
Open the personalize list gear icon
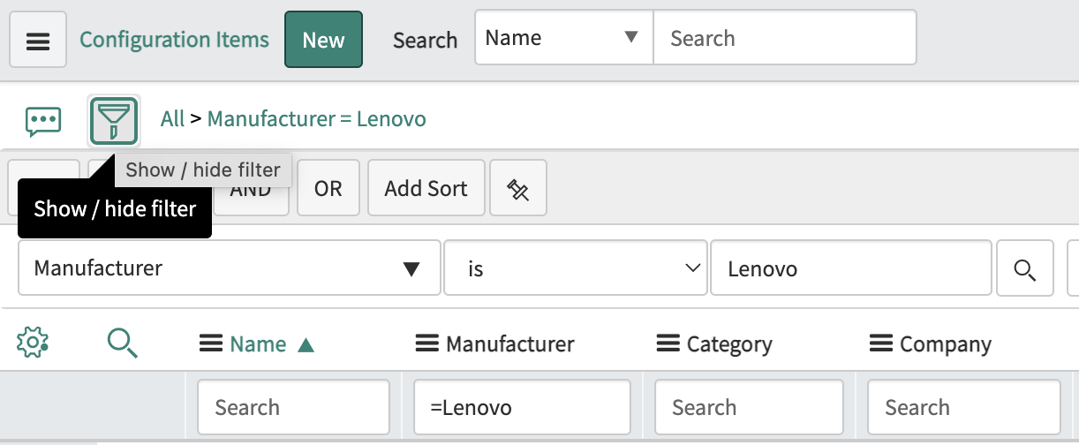pos(33,342)
